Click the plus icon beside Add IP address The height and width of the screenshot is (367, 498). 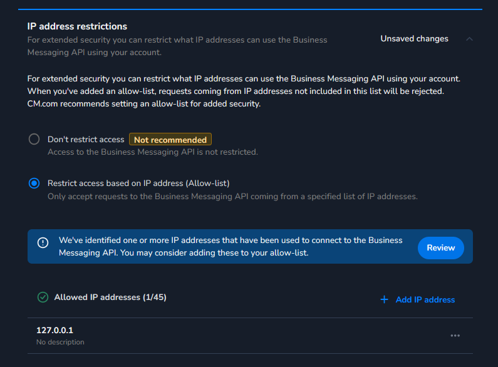click(384, 300)
